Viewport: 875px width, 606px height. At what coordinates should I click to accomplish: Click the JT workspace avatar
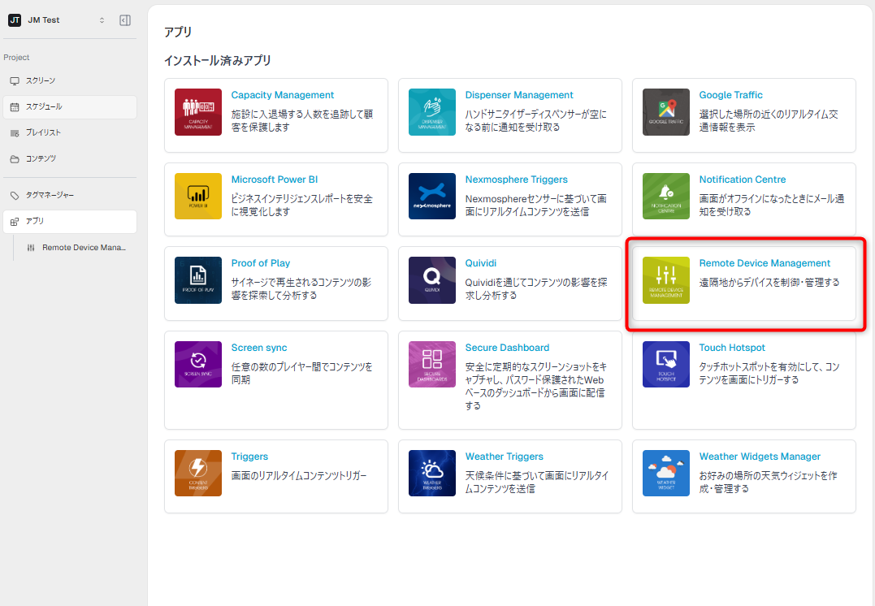tap(15, 20)
